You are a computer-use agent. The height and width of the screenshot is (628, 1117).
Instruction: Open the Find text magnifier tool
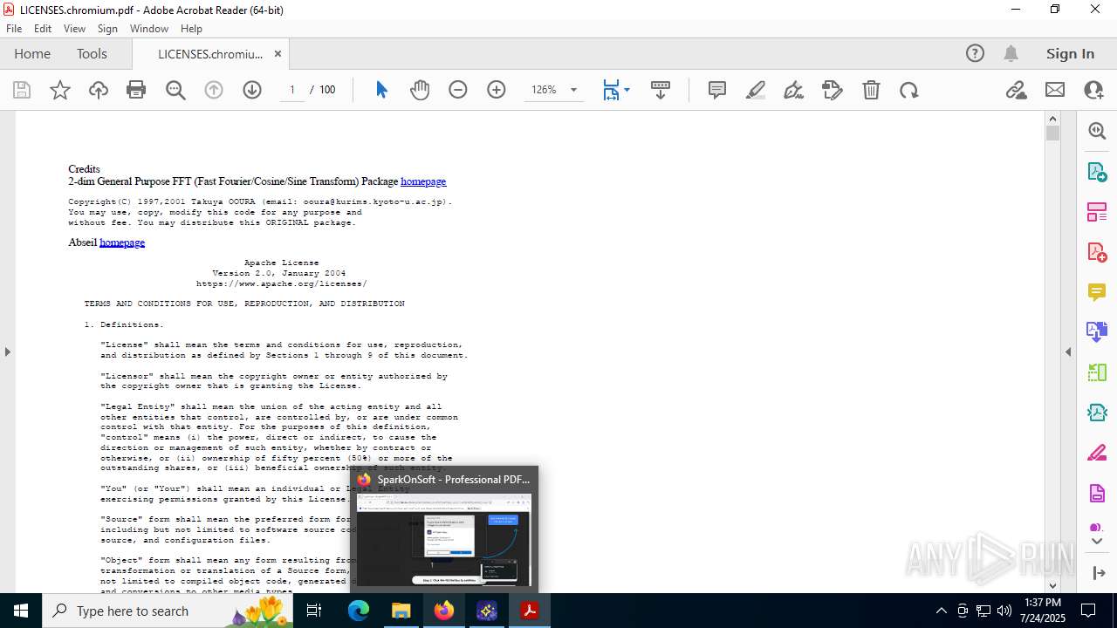tap(175, 90)
